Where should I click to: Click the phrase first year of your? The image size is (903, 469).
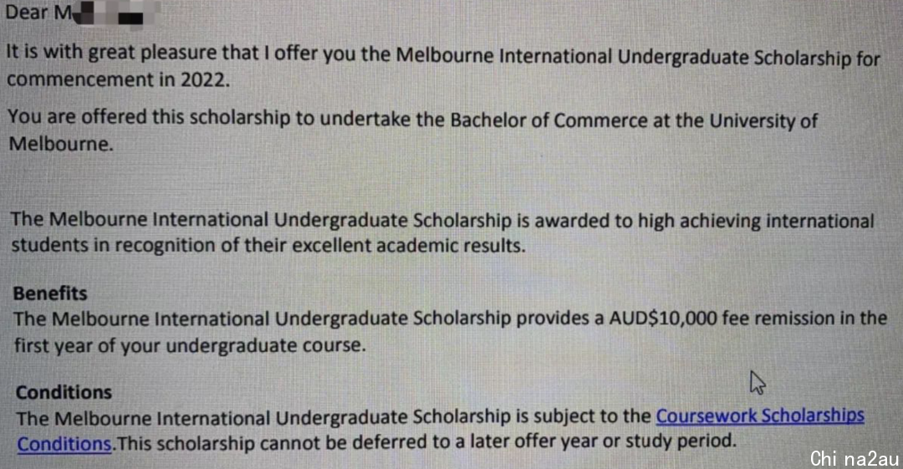(x=88, y=346)
